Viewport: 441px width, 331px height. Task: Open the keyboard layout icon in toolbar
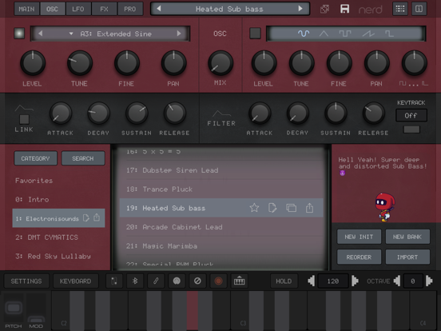tap(240, 281)
